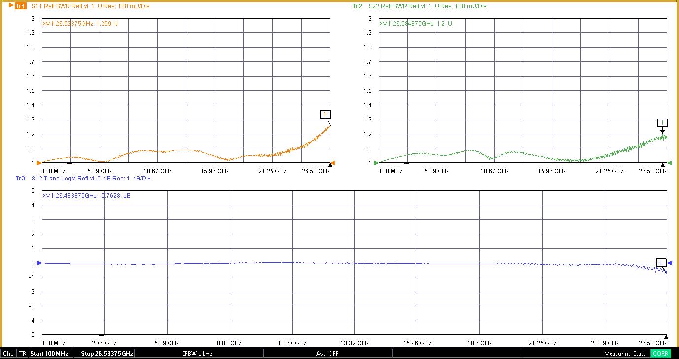Click the green right reference triangle on Tr2

tap(670, 163)
